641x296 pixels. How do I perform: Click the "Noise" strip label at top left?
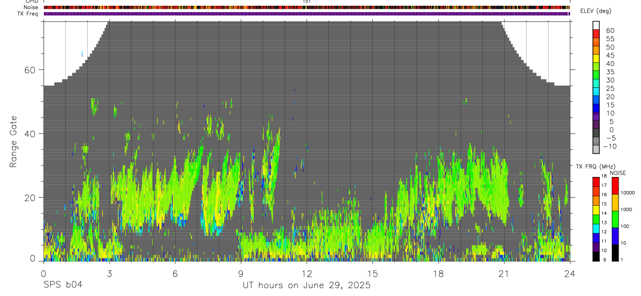[31, 7]
